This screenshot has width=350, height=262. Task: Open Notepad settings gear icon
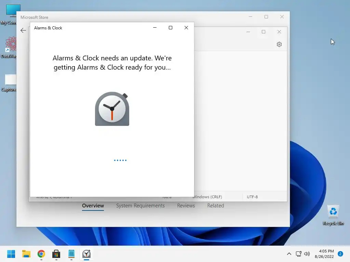(279, 44)
